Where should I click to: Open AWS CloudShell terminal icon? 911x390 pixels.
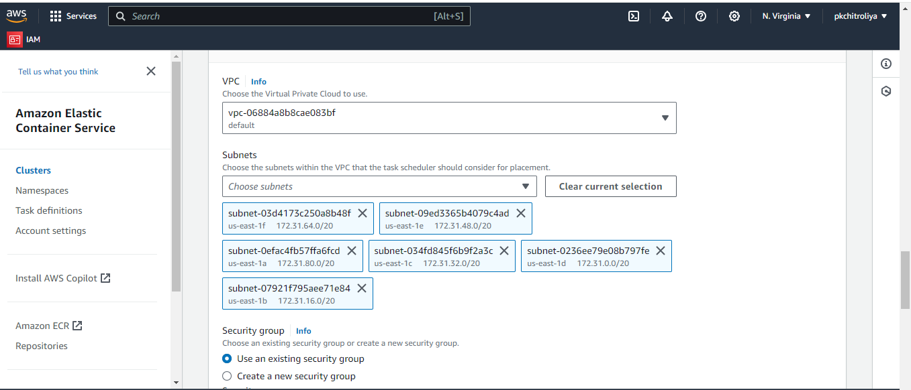pos(633,16)
